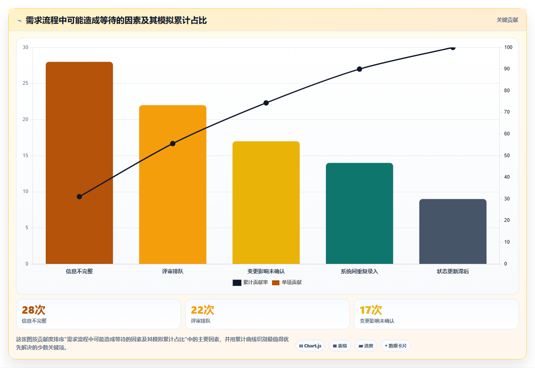Click the 系统间重复录入 x-axis label
This screenshot has width=535, height=368.
tap(359, 271)
